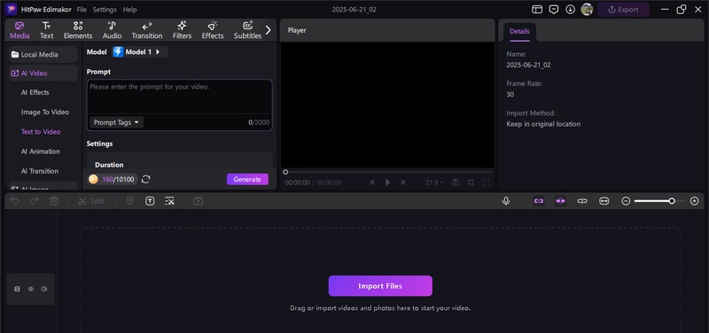Viewport: 709px width, 333px height.
Task: Play the preview video
Action: (x=387, y=182)
